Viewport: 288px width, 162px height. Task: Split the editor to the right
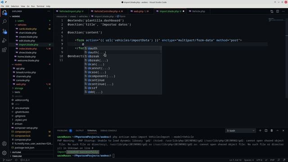point(278,11)
